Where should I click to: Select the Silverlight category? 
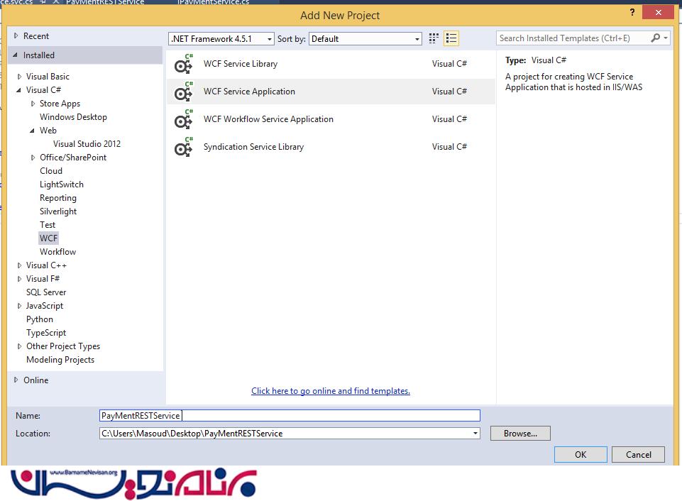click(58, 211)
